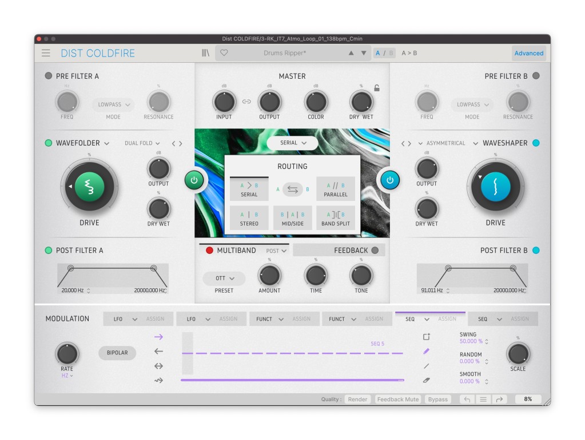The image size is (585, 440).
Task: Click the Advanced button
Action: click(x=528, y=53)
